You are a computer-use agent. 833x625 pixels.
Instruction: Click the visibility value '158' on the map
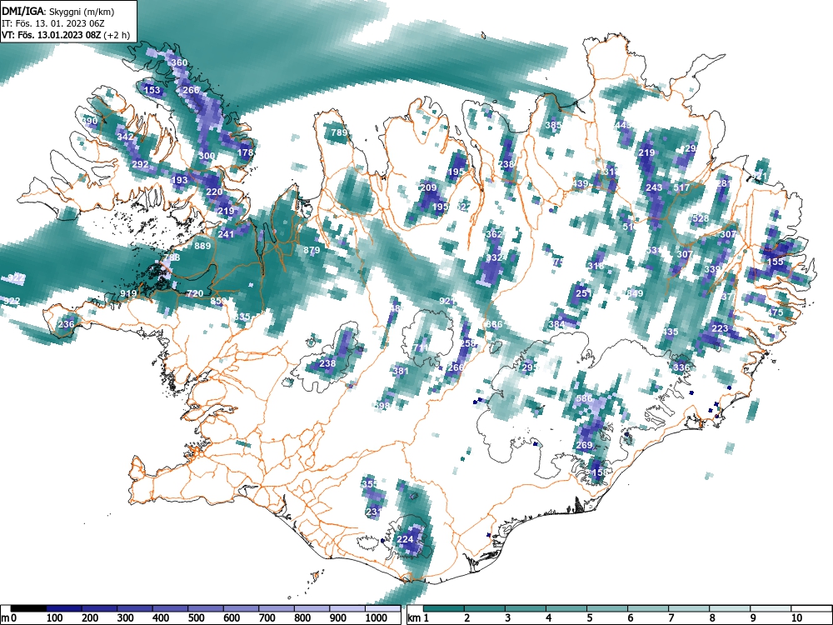point(599,472)
